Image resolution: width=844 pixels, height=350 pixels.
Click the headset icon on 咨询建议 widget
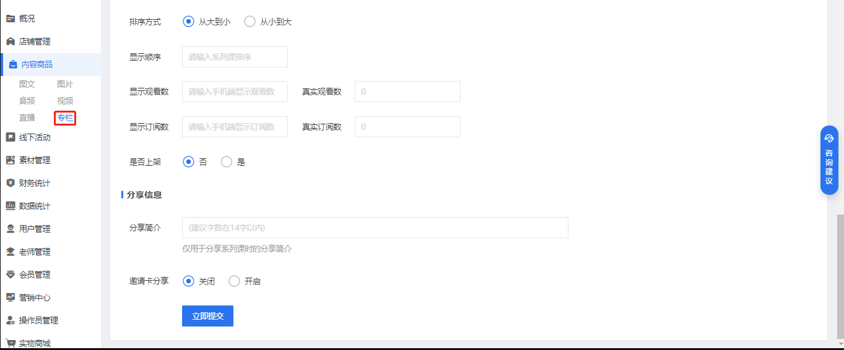(x=829, y=139)
